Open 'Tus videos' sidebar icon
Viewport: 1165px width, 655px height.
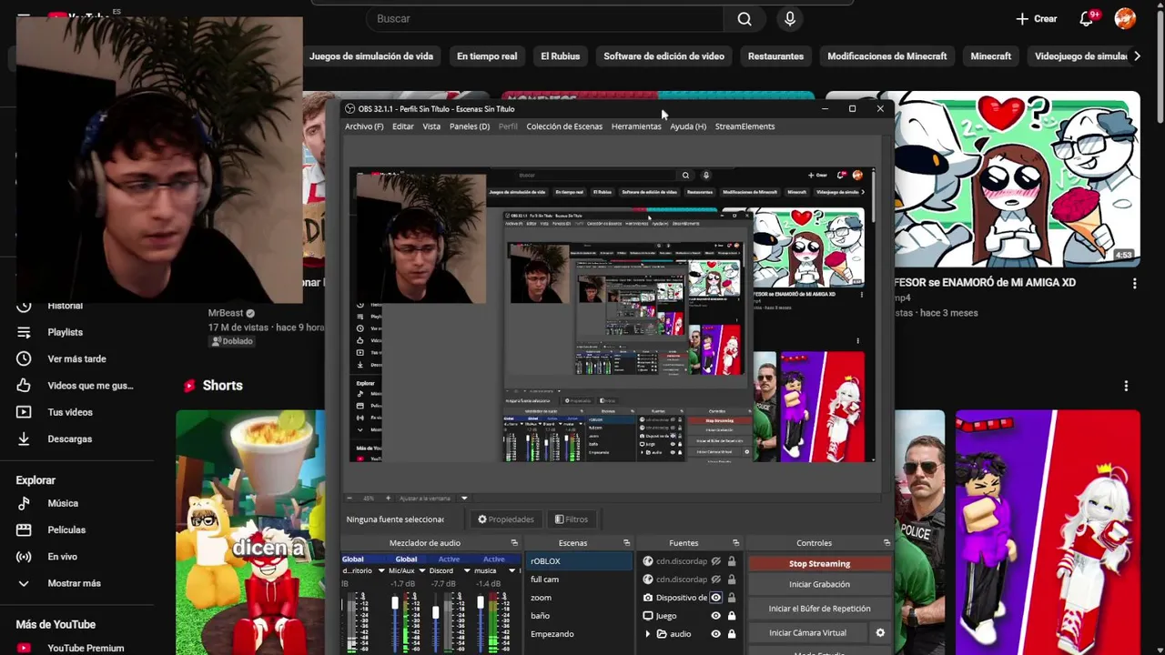[x=24, y=412]
